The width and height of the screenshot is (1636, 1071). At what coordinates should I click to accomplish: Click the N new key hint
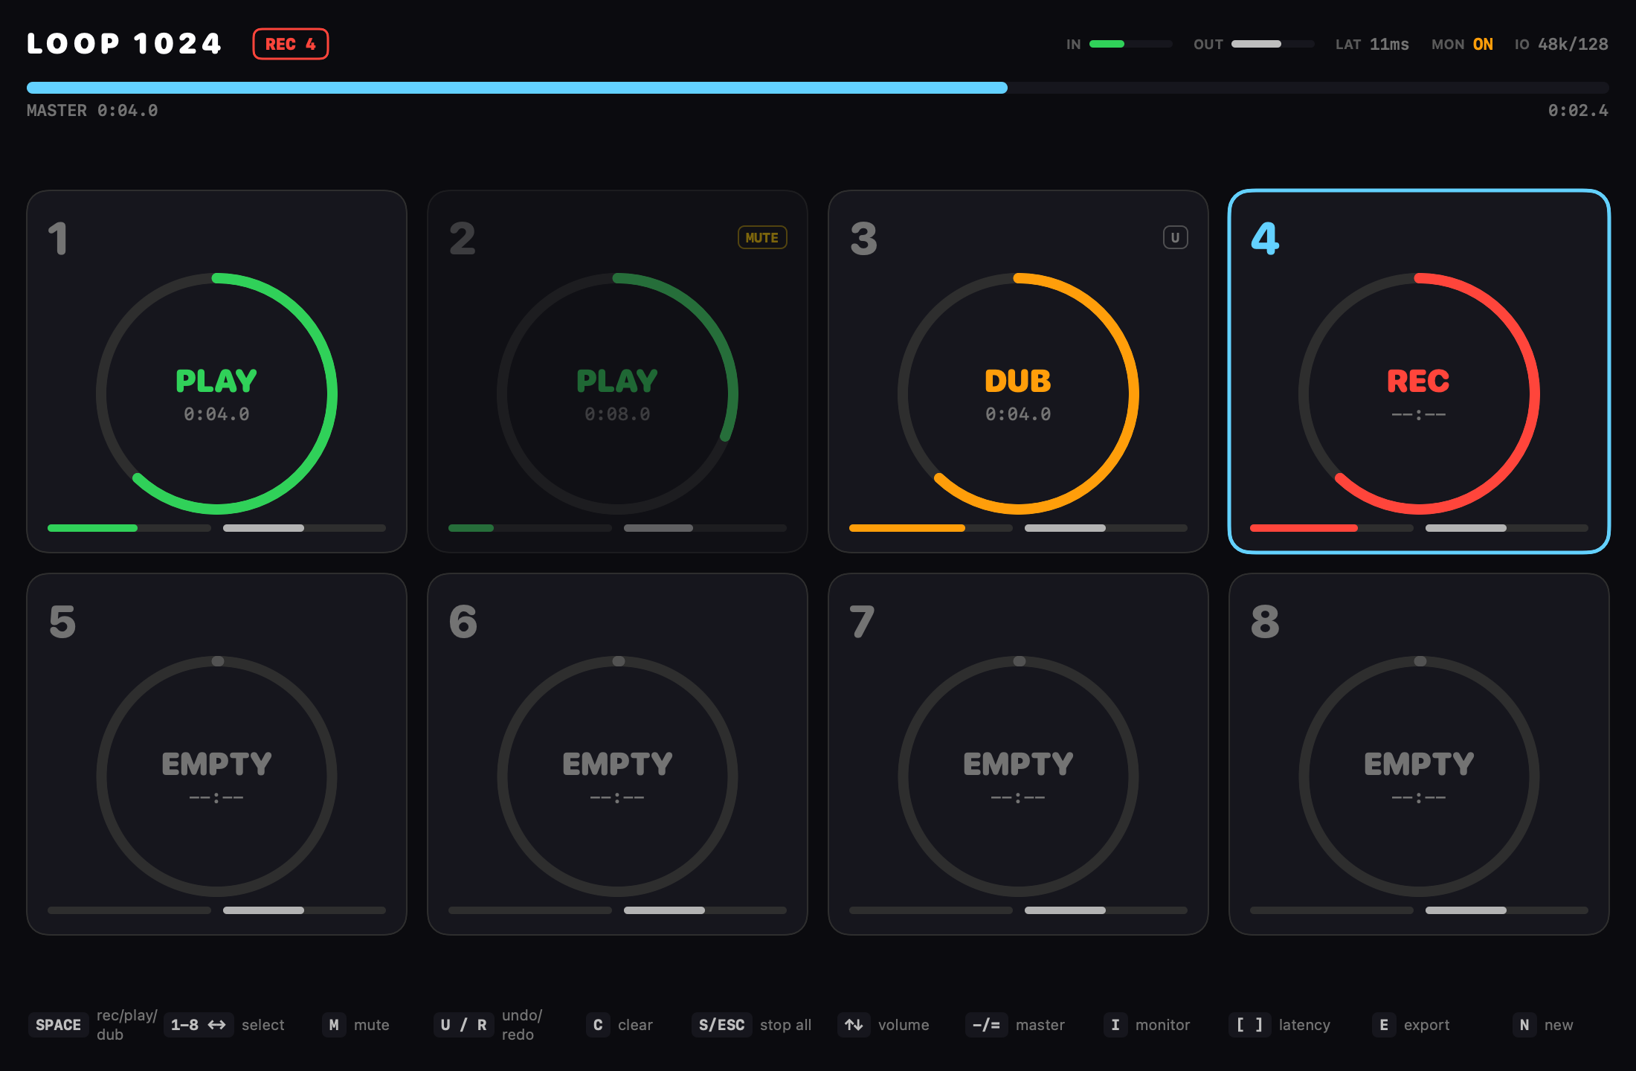(x=1524, y=1025)
